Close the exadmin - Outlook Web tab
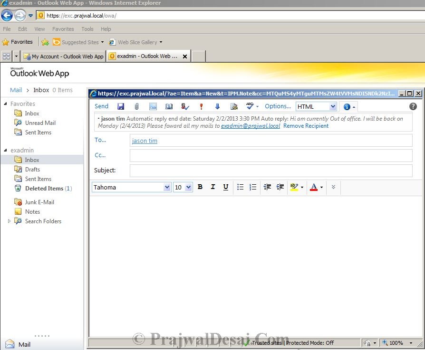The image size is (425, 350). point(185,57)
